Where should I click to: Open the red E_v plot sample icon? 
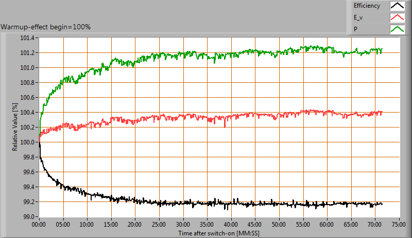(397, 17)
